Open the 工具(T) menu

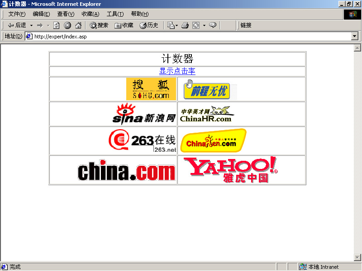[x=115, y=14]
